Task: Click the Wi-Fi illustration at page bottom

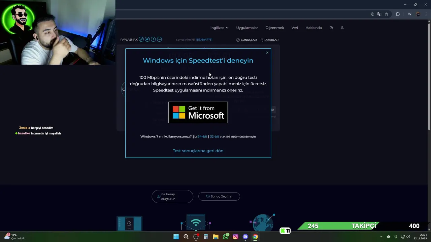Action: 196,223
